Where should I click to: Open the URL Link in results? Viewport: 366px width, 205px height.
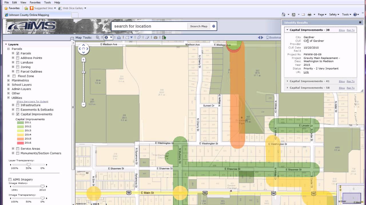(306, 72)
